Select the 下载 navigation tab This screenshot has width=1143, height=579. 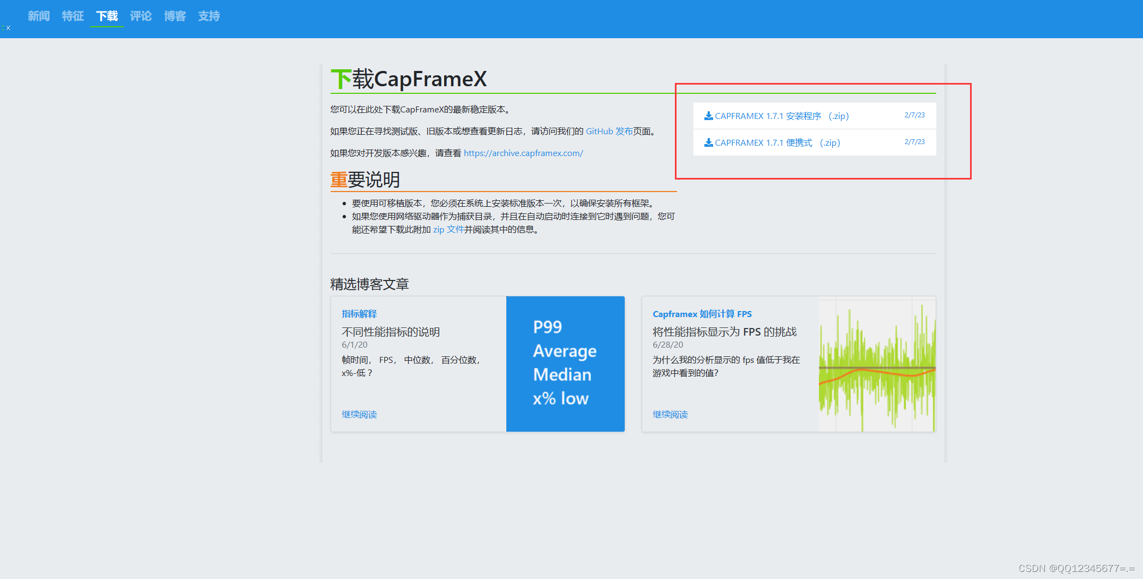[107, 16]
